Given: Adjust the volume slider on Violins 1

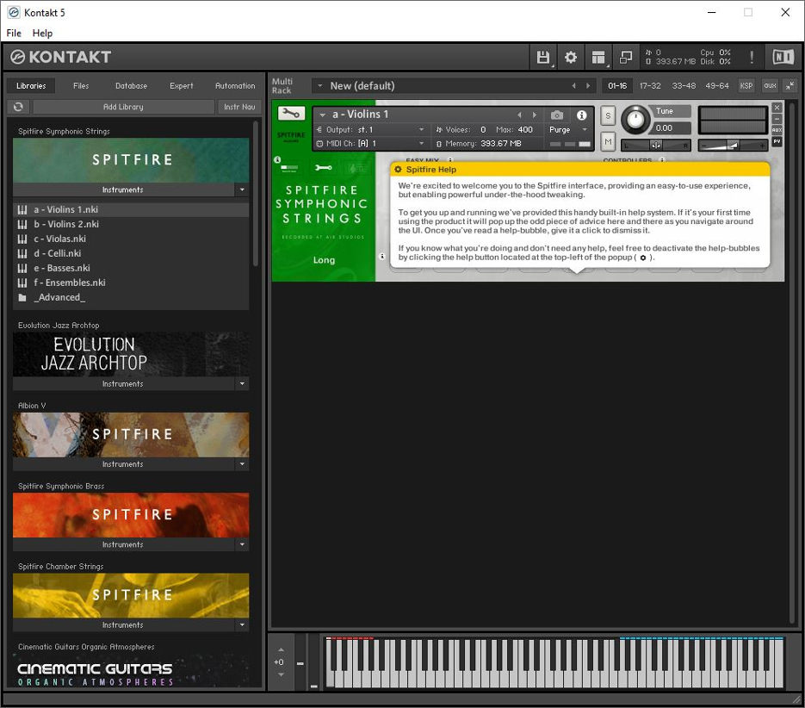Looking at the screenshot, I should pyautogui.click(x=734, y=146).
